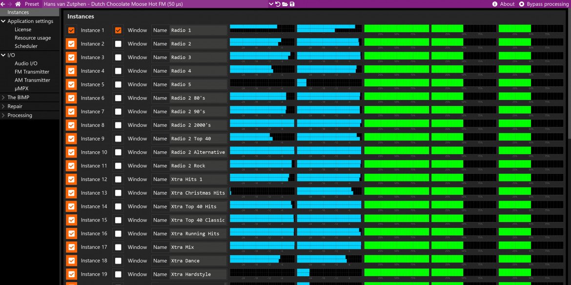Click the undo preset icon
The image size is (571, 285).
coord(278,4)
